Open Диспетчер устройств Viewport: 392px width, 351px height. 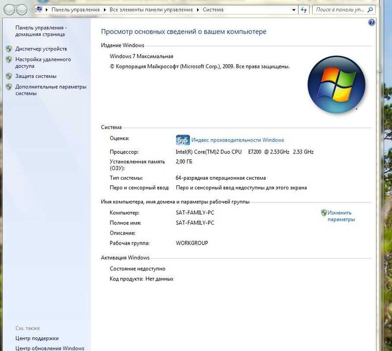[41, 49]
